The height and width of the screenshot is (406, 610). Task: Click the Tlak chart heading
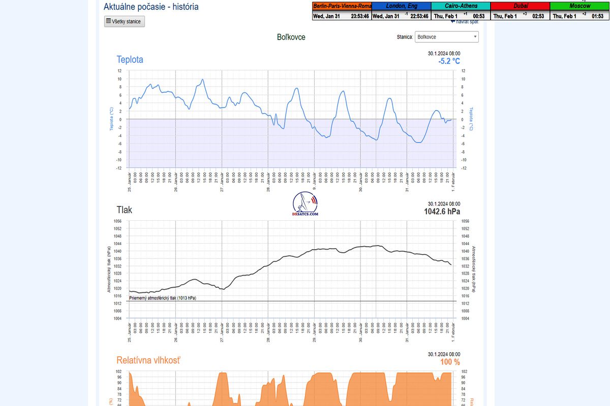pos(124,210)
